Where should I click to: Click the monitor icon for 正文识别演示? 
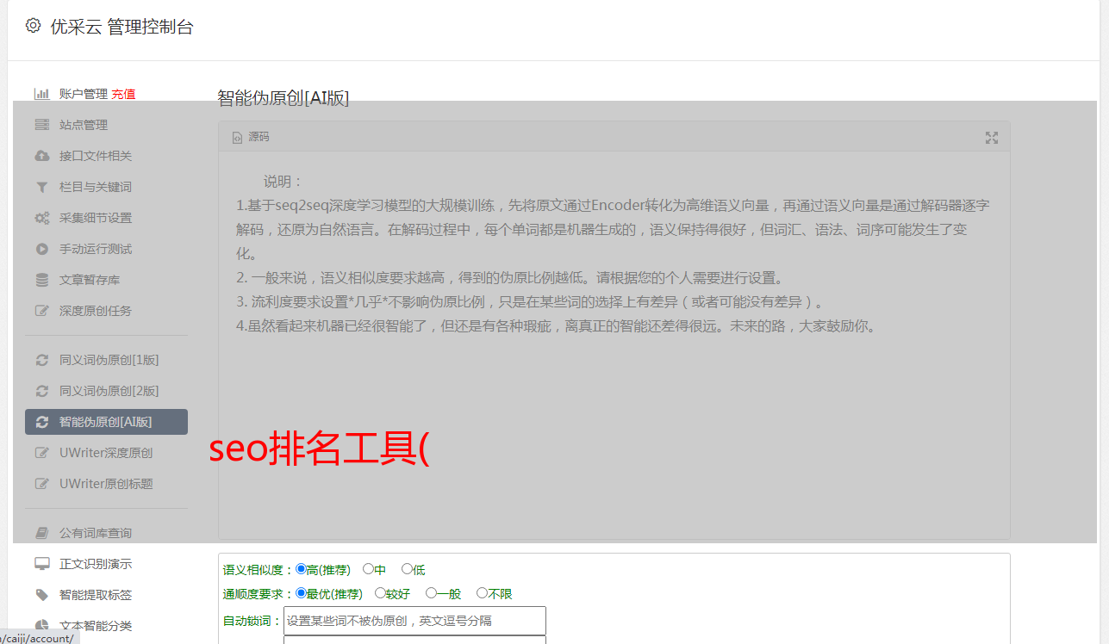click(x=41, y=564)
